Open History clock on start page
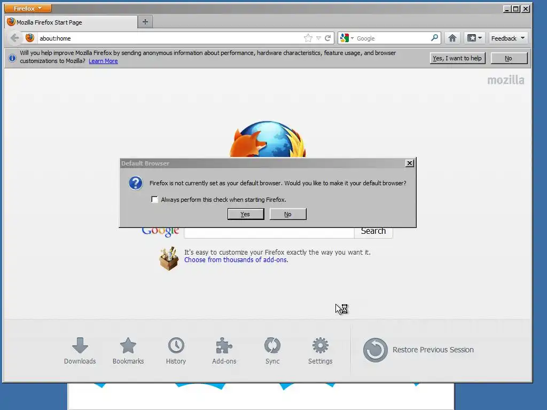Image resolution: width=547 pixels, height=410 pixels. click(x=176, y=351)
